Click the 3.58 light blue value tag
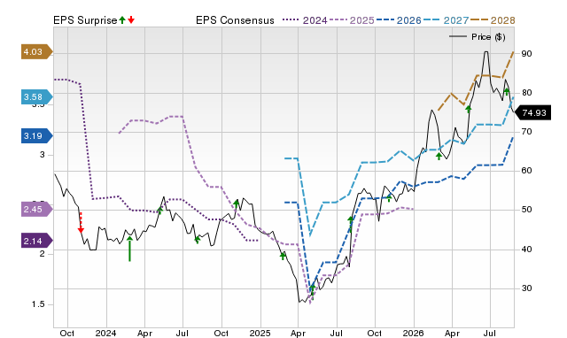The image size is (567, 338). click(x=36, y=96)
